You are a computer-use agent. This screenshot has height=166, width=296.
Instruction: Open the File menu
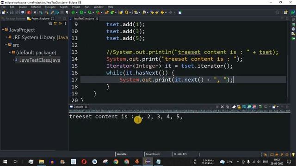point(3,7)
